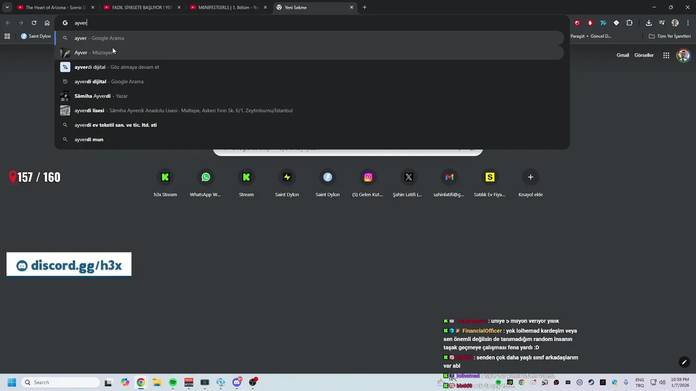This screenshot has height=391, width=696.
Task: Close The Heart of Arizona tab
Action: click(92, 8)
